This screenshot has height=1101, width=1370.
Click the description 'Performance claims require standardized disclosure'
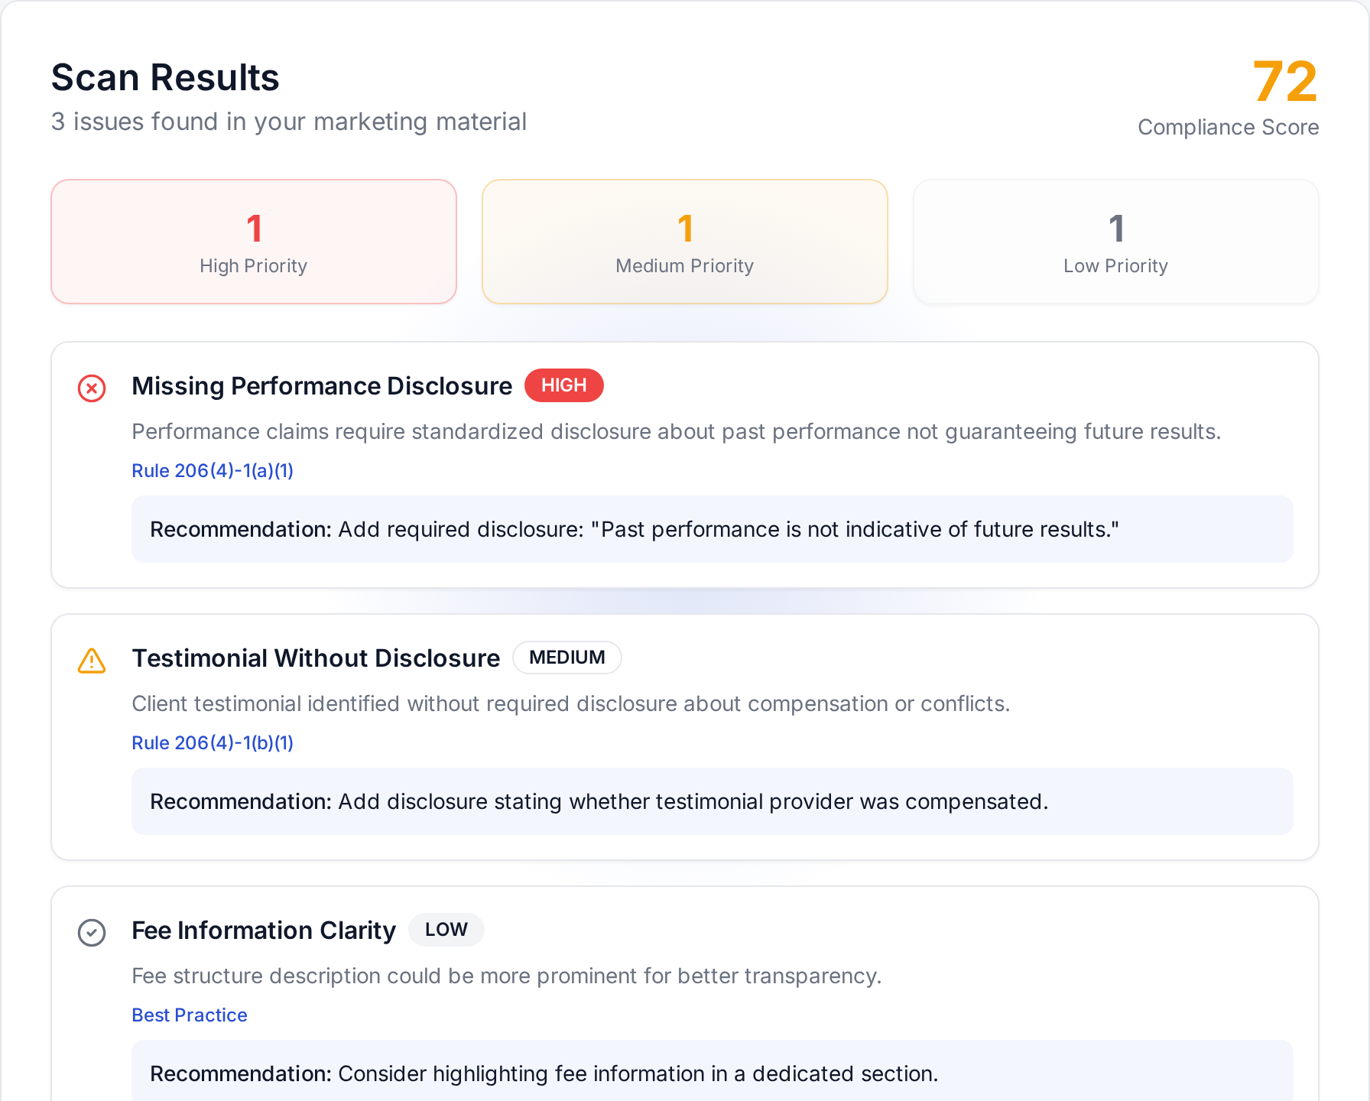point(677,431)
